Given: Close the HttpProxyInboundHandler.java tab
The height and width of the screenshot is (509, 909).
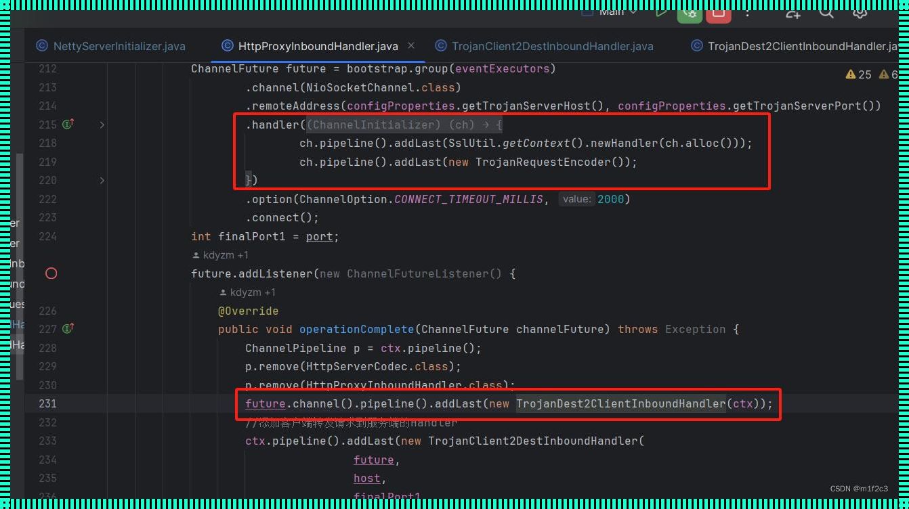Looking at the screenshot, I should click(x=411, y=46).
